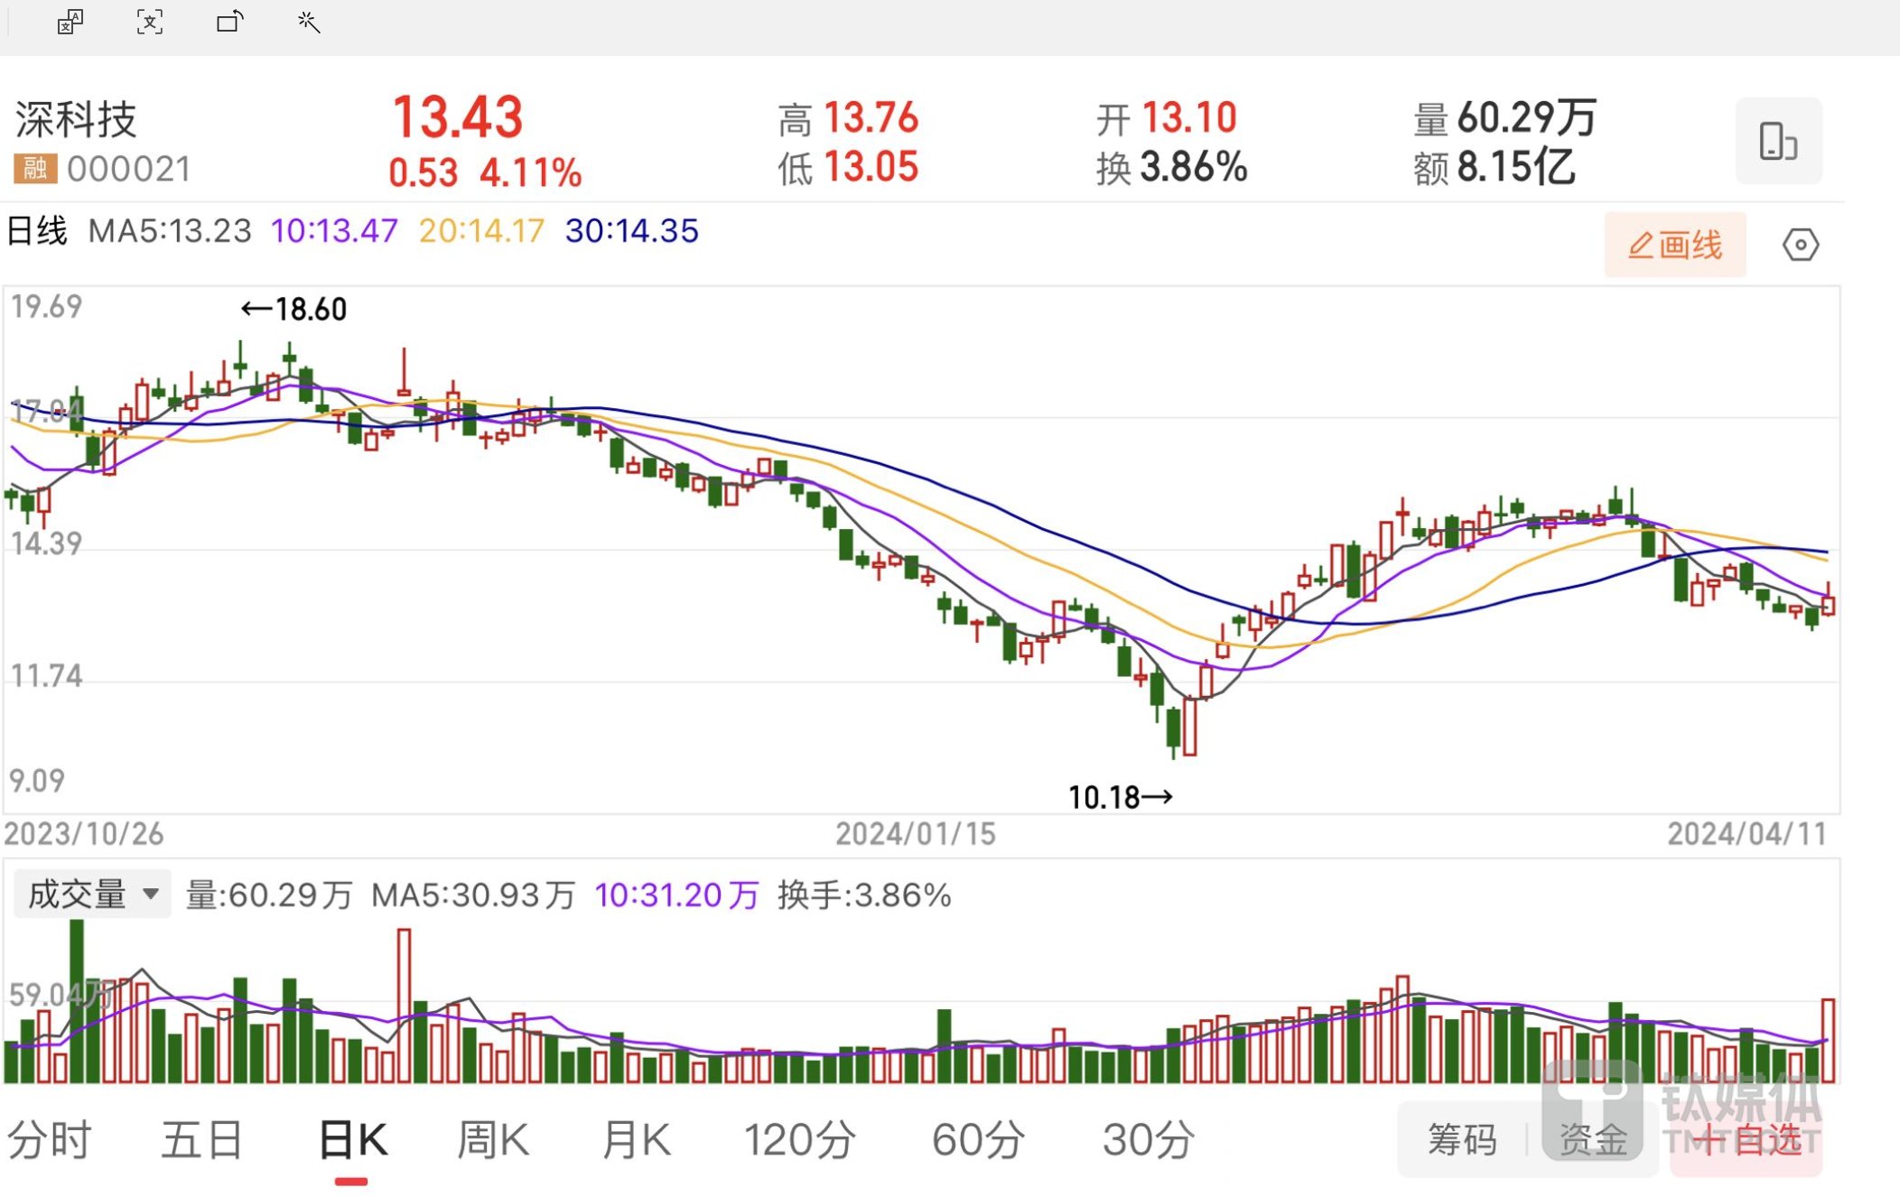The height and width of the screenshot is (1197, 1900).
Task: Click the magic wand enhance icon
Action: coord(309,22)
